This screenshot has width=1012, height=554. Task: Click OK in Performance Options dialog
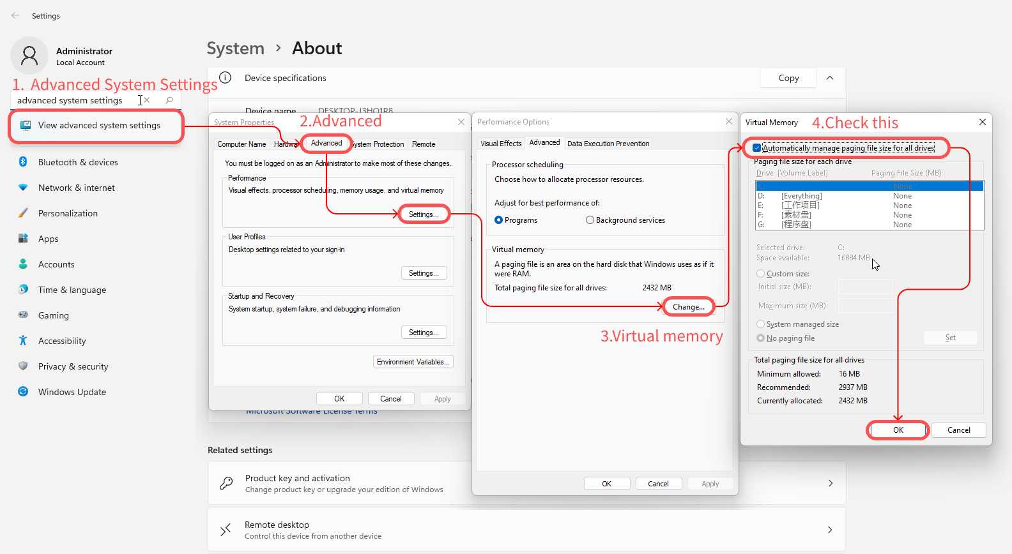click(x=607, y=484)
